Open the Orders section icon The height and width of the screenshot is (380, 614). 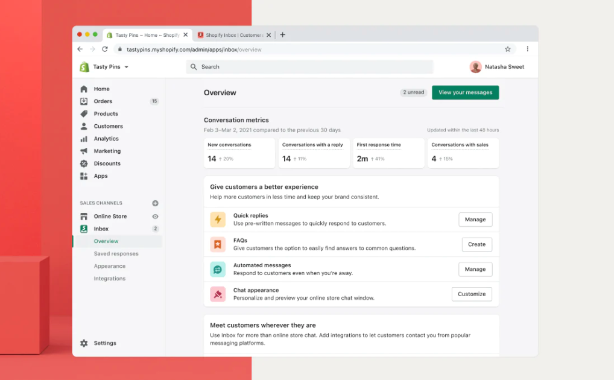84,101
